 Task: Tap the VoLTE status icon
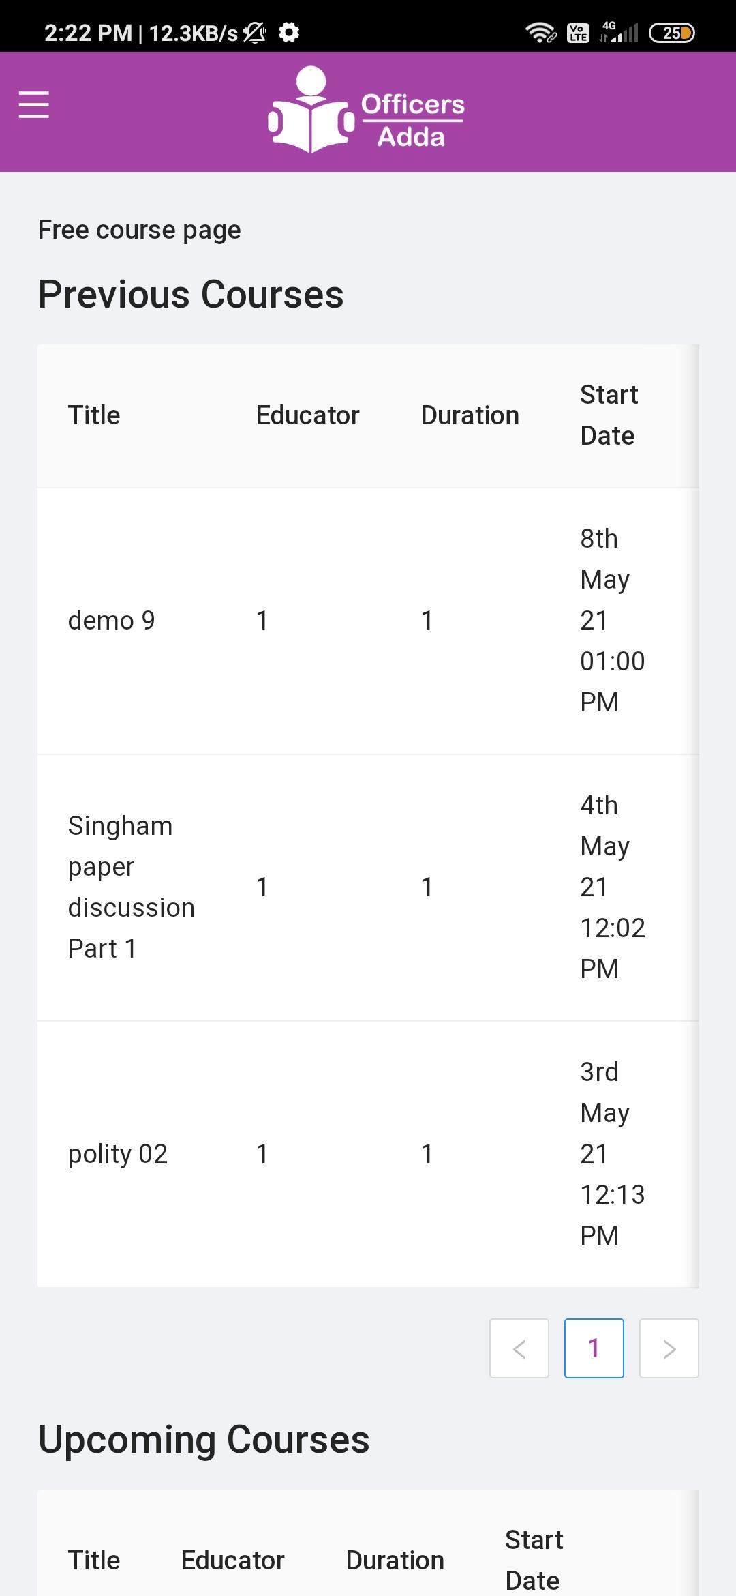579,33
